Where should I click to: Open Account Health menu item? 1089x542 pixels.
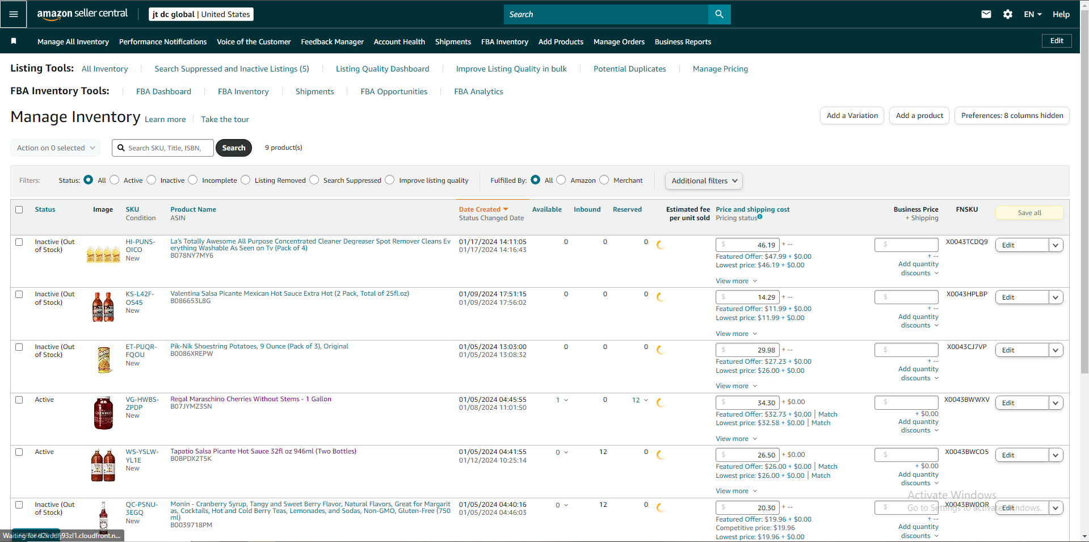(x=400, y=41)
